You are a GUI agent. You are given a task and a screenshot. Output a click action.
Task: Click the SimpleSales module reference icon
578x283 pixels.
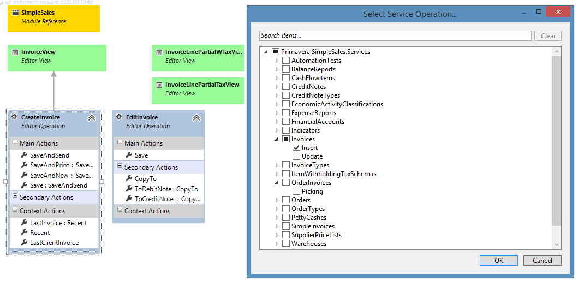point(15,13)
